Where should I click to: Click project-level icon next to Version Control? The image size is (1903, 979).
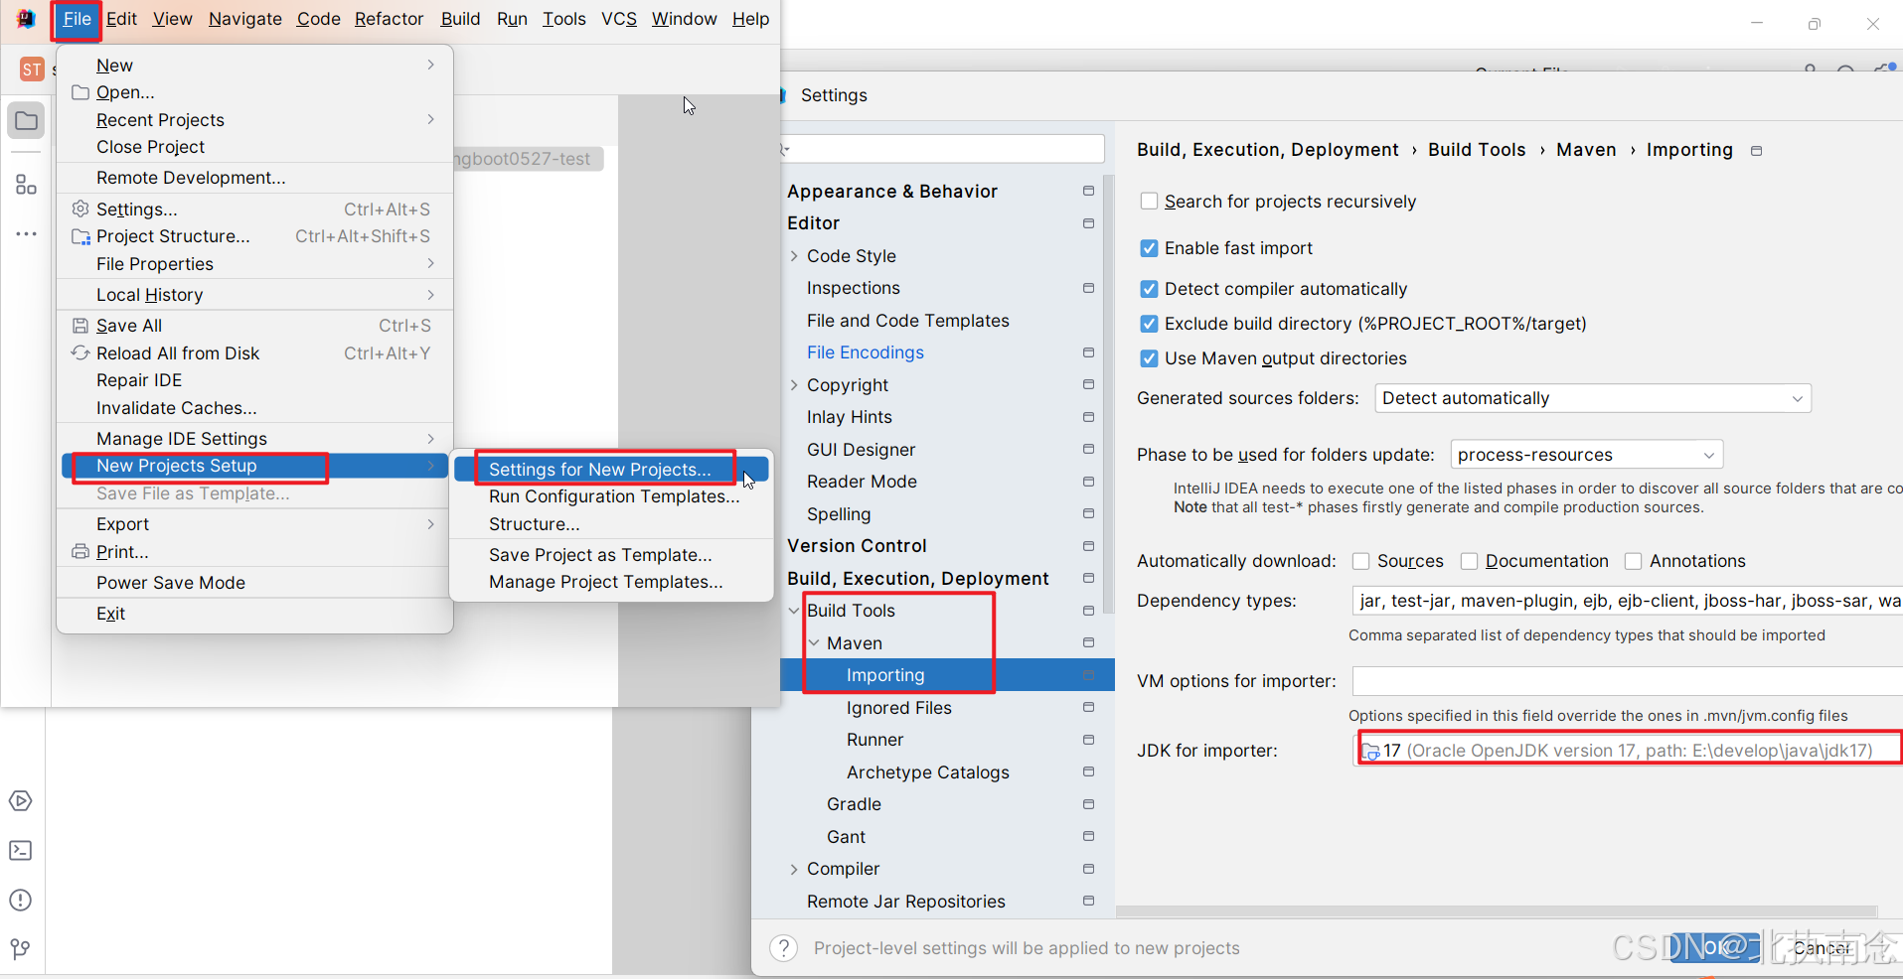1088,546
